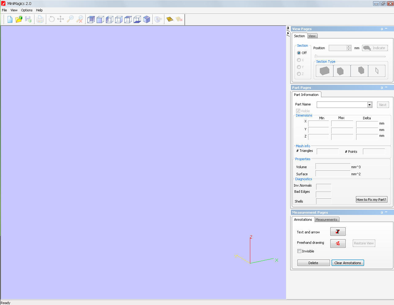
Task: Open the File menu
Action: pos(4,10)
